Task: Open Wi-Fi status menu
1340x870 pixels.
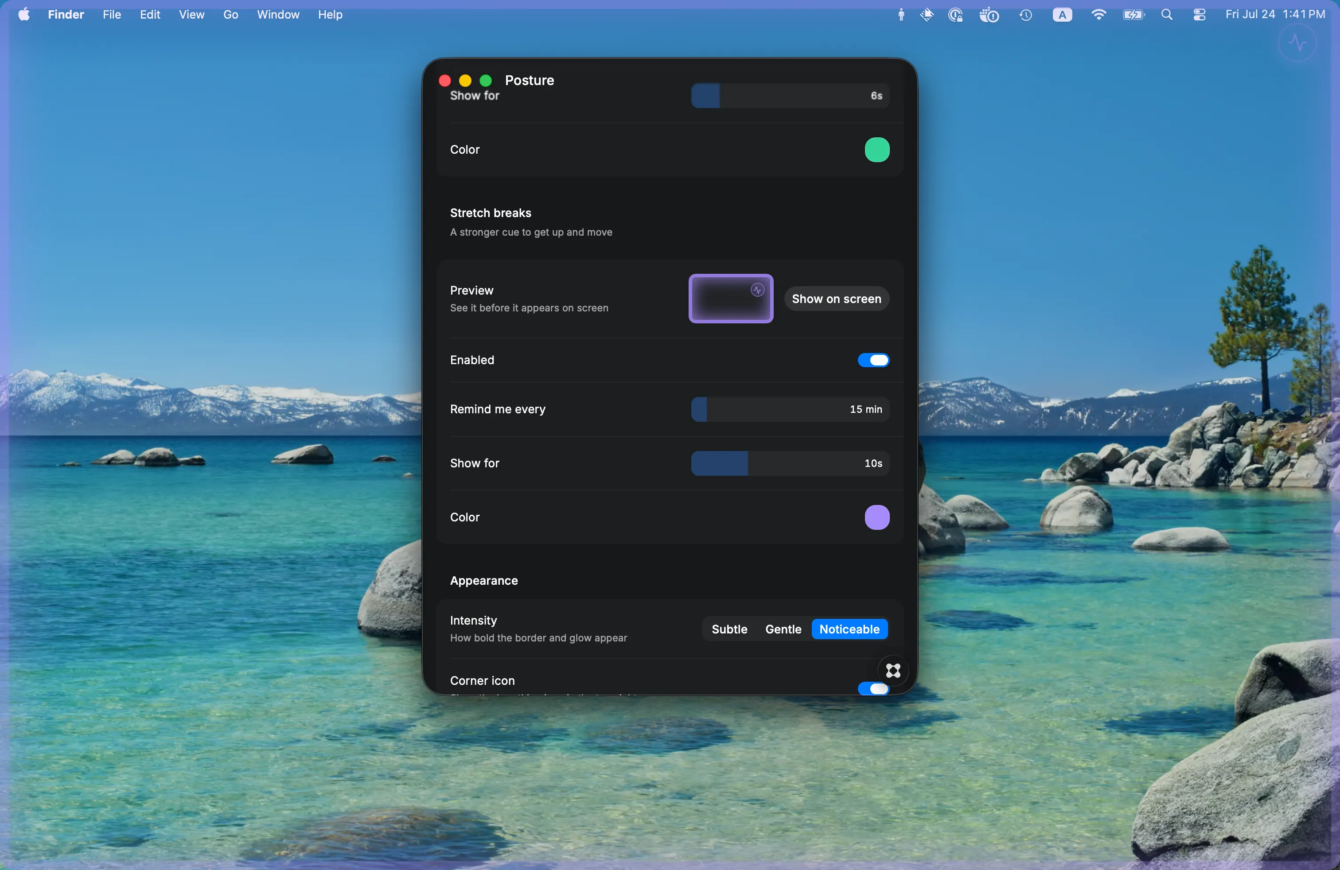Action: pos(1098,15)
